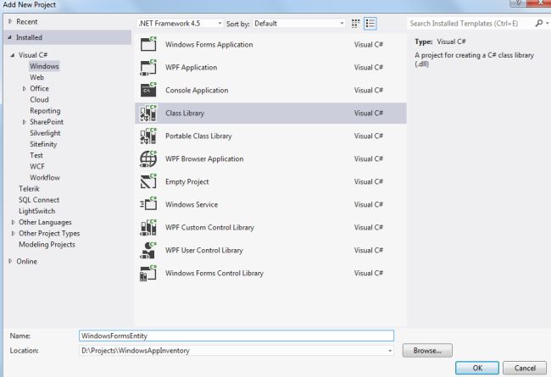Select the Test category
Image resolution: width=551 pixels, height=377 pixels.
[36, 155]
